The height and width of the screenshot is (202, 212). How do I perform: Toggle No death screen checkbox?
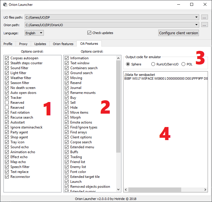pyautogui.click(x=7, y=88)
